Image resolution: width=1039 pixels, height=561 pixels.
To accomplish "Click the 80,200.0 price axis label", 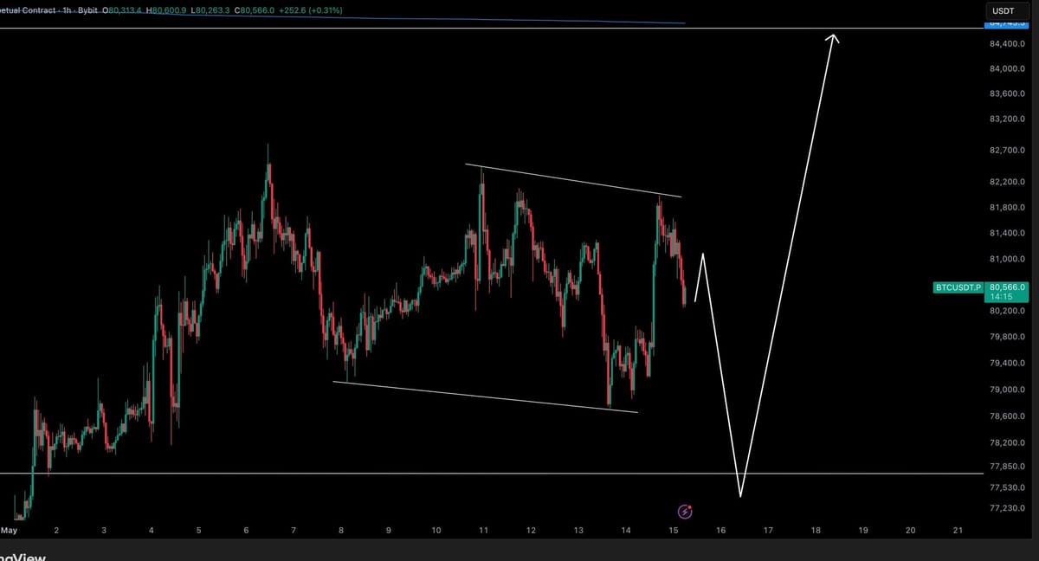I will click(1007, 311).
